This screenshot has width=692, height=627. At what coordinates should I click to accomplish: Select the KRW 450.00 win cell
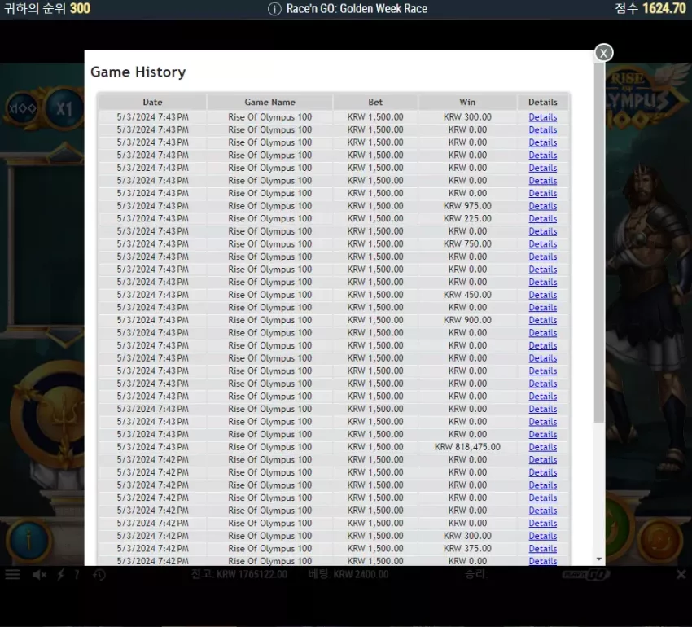(x=467, y=295)
